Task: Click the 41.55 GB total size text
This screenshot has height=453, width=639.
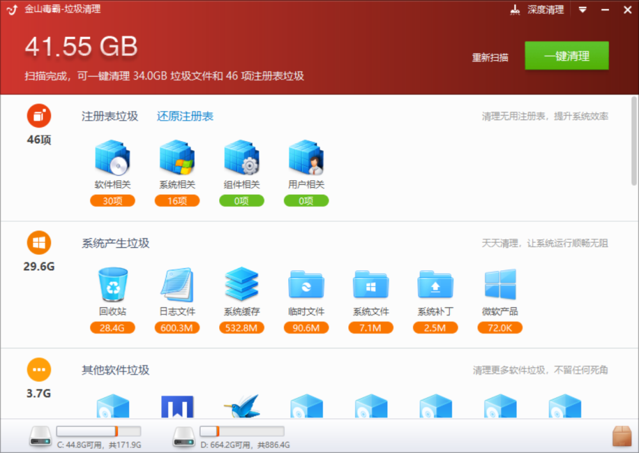Action: (81, 46)
